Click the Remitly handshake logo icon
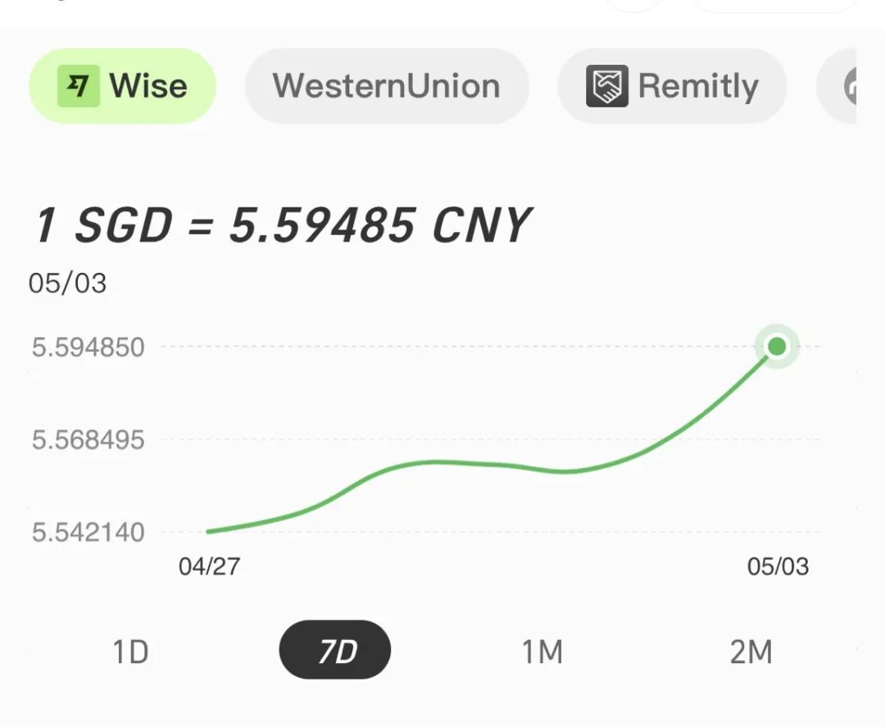 tap(607, 86)
